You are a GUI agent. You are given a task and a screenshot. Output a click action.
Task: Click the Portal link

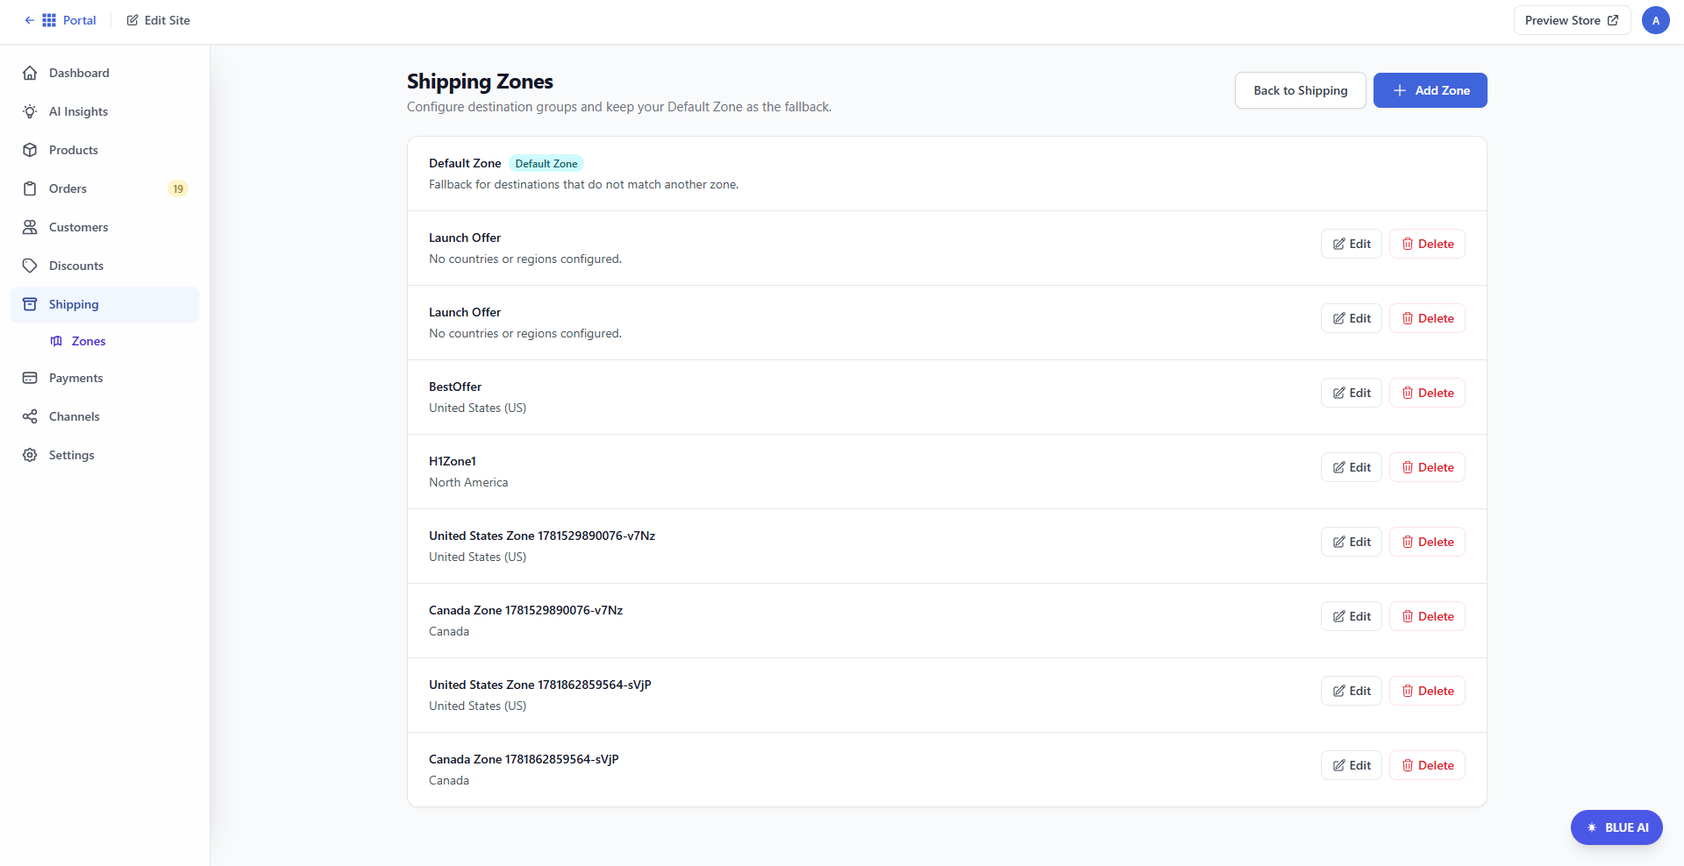coord(60,20)
